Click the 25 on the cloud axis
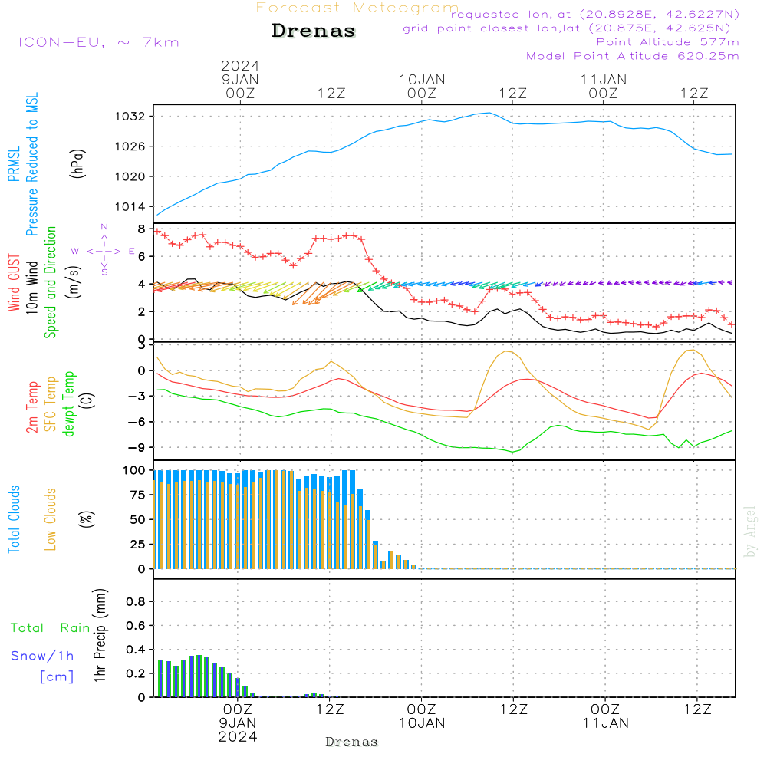 coord(138,545)
